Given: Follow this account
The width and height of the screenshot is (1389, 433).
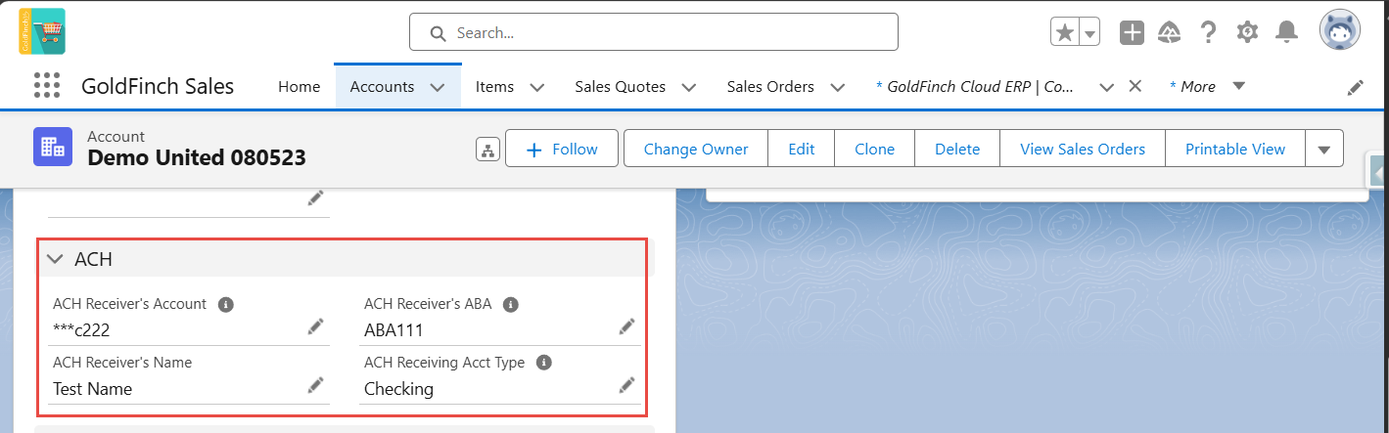Looking at the screenshot, I should tap(562, 149).
